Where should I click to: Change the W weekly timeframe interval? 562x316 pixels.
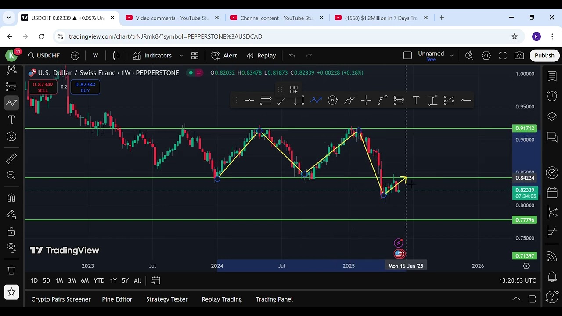click(95, 56)
